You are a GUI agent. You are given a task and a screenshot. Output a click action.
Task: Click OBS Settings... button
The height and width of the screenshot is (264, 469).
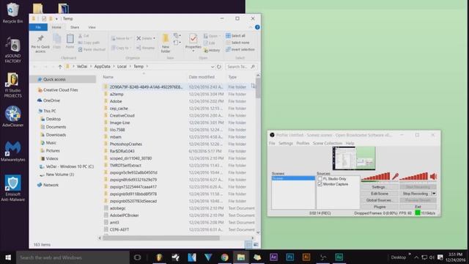(x=380, y=187)
